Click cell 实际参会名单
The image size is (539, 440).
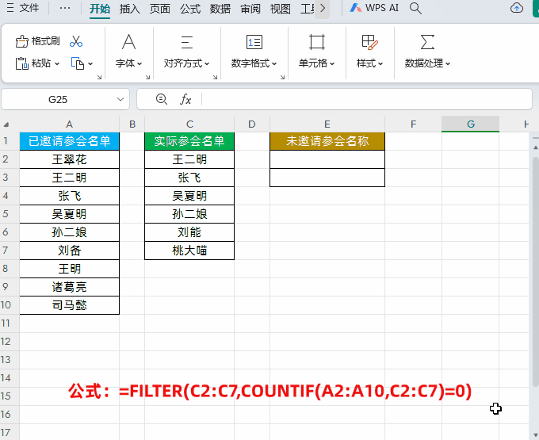189,141
